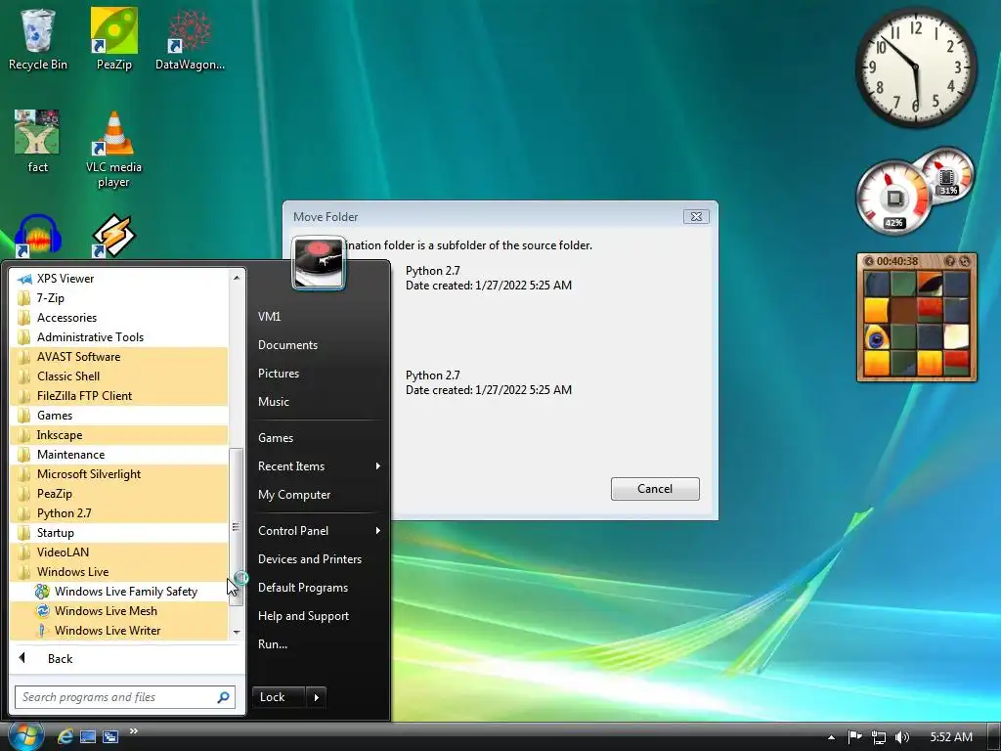Screen dimensions: 1001x751
Task: Click the taskbar clock showing 5:52 AM
Action: [950, 737]
